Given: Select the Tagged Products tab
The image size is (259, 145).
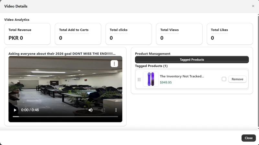Looking at the screenshot, I should click(x=192, y=60).
